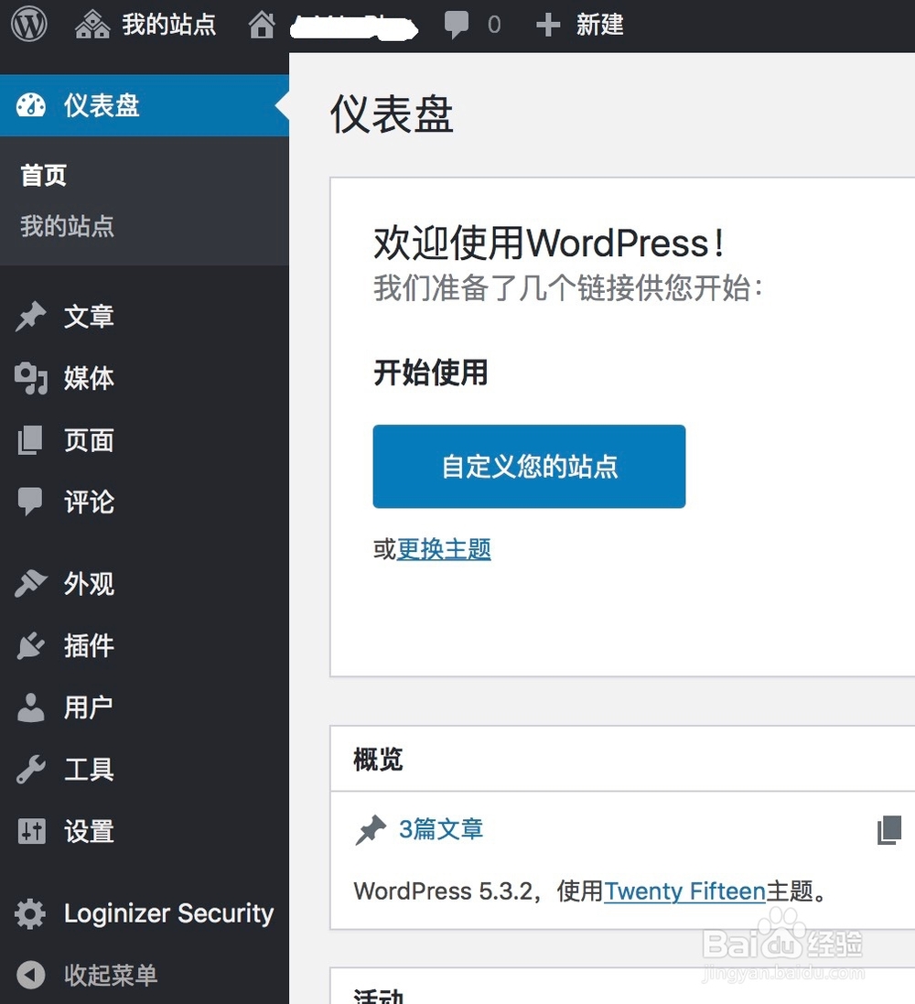Click the user icon beside 用户
Viewport: 915px width, 1004px height.
31,707
